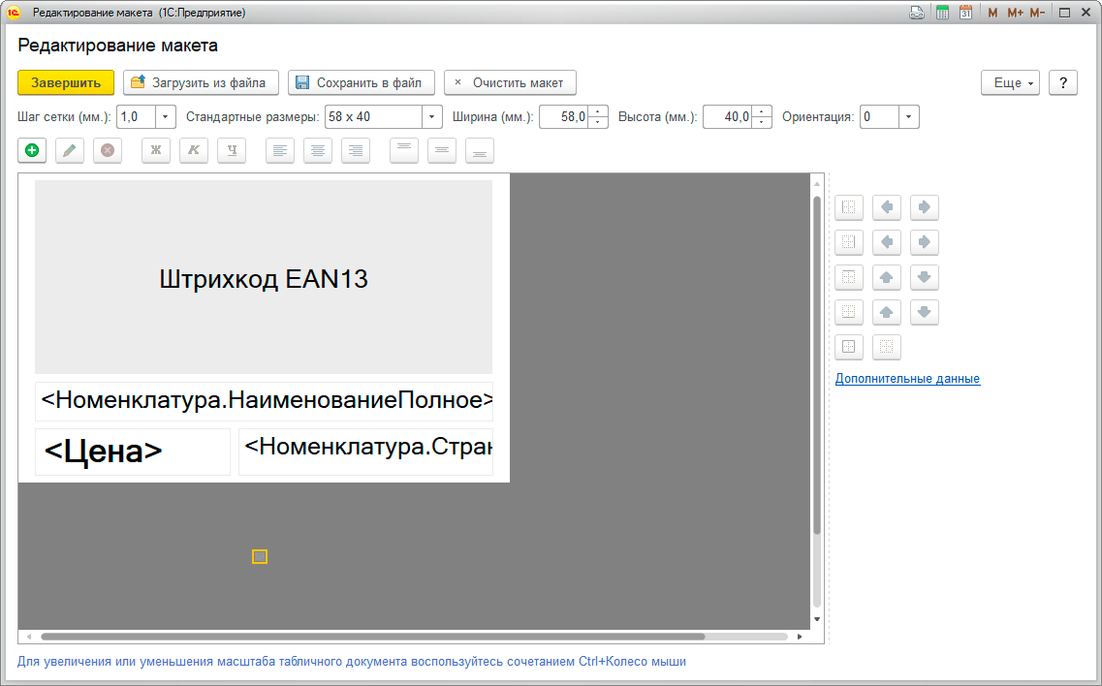Select the Штрихкод EAN13 element
The image size is (1102, 686).
coord(264,279)
